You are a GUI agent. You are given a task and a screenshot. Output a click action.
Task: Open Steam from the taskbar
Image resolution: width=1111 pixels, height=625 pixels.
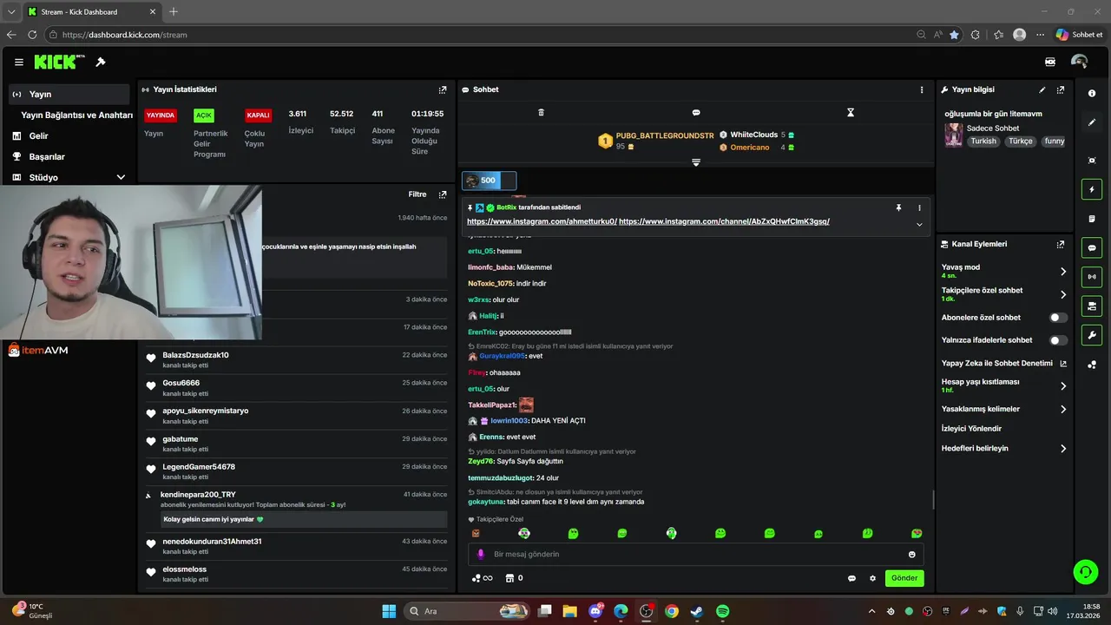(x=696, y=611)
